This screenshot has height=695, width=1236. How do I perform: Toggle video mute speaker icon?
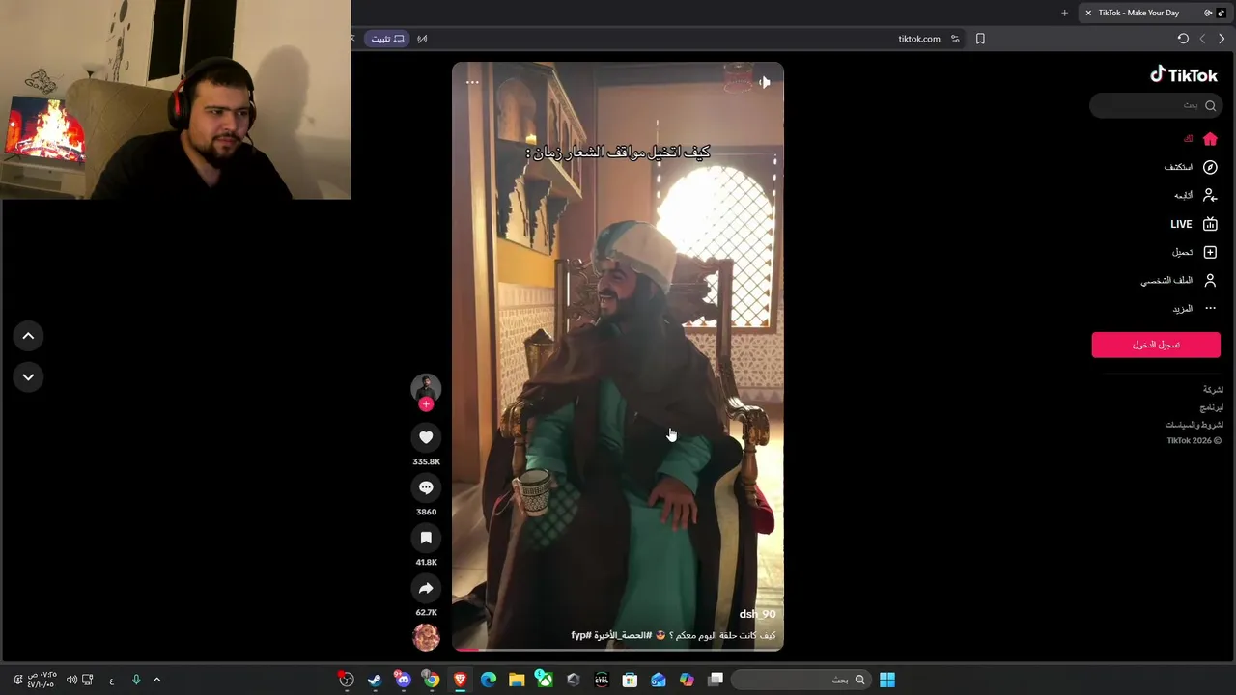click(x=764, y=83)
